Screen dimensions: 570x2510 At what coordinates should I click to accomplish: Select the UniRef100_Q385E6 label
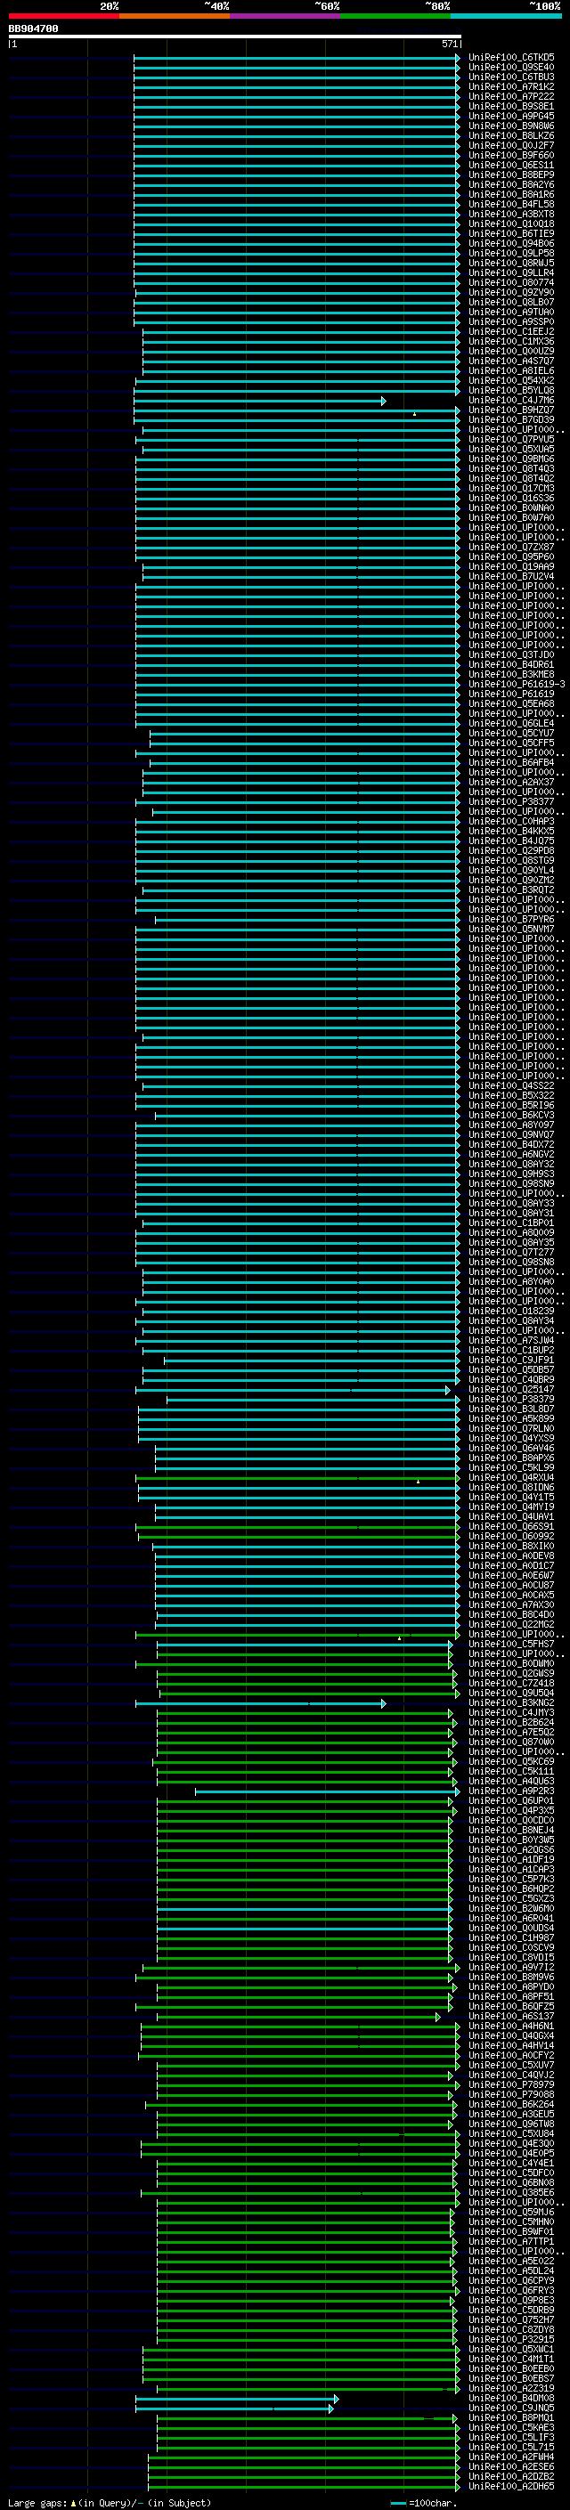coord(511,2192)
